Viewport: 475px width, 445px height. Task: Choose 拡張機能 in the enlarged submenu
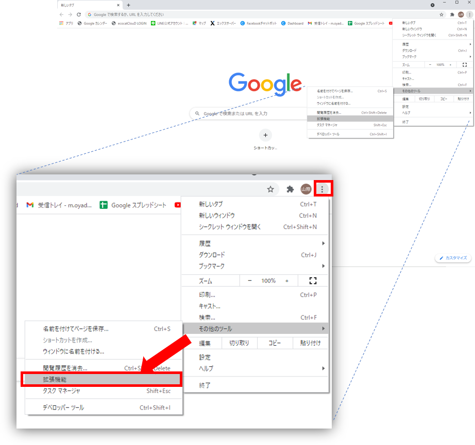pyautogui.click(x=102, y=379)
